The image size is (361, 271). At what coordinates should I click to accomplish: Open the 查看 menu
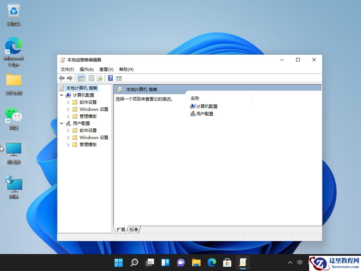click(x=106, y=69)
